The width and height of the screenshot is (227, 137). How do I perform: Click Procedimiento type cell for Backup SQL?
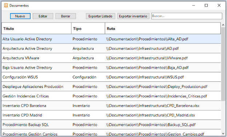coord(88,125)
